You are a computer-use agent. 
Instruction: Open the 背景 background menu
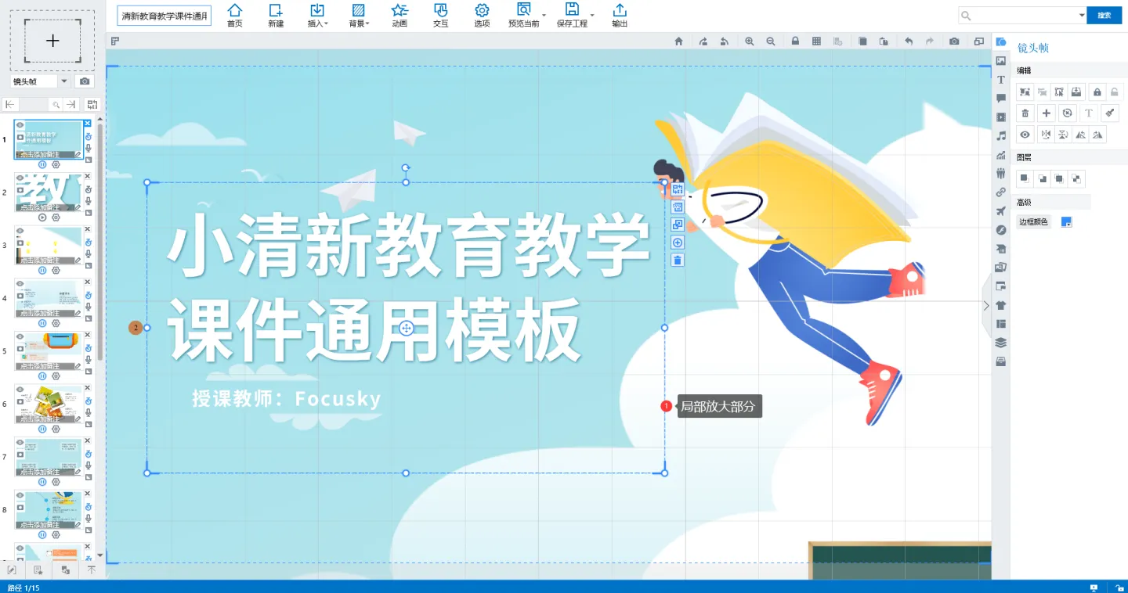coord(359,15)
